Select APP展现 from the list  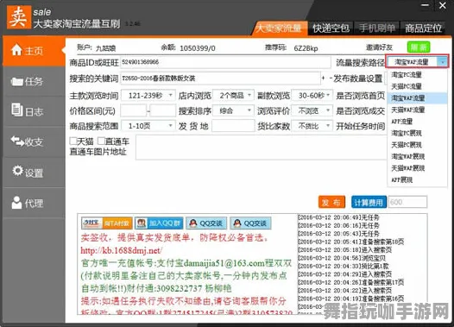click(417, 180)
